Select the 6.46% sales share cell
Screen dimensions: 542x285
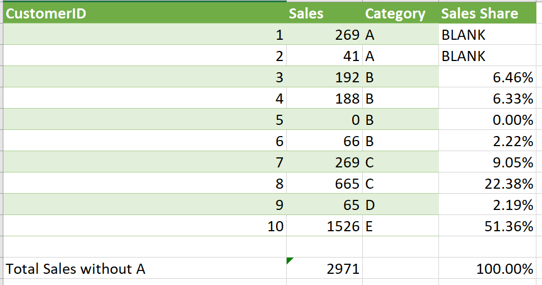[x=487, y=77]
